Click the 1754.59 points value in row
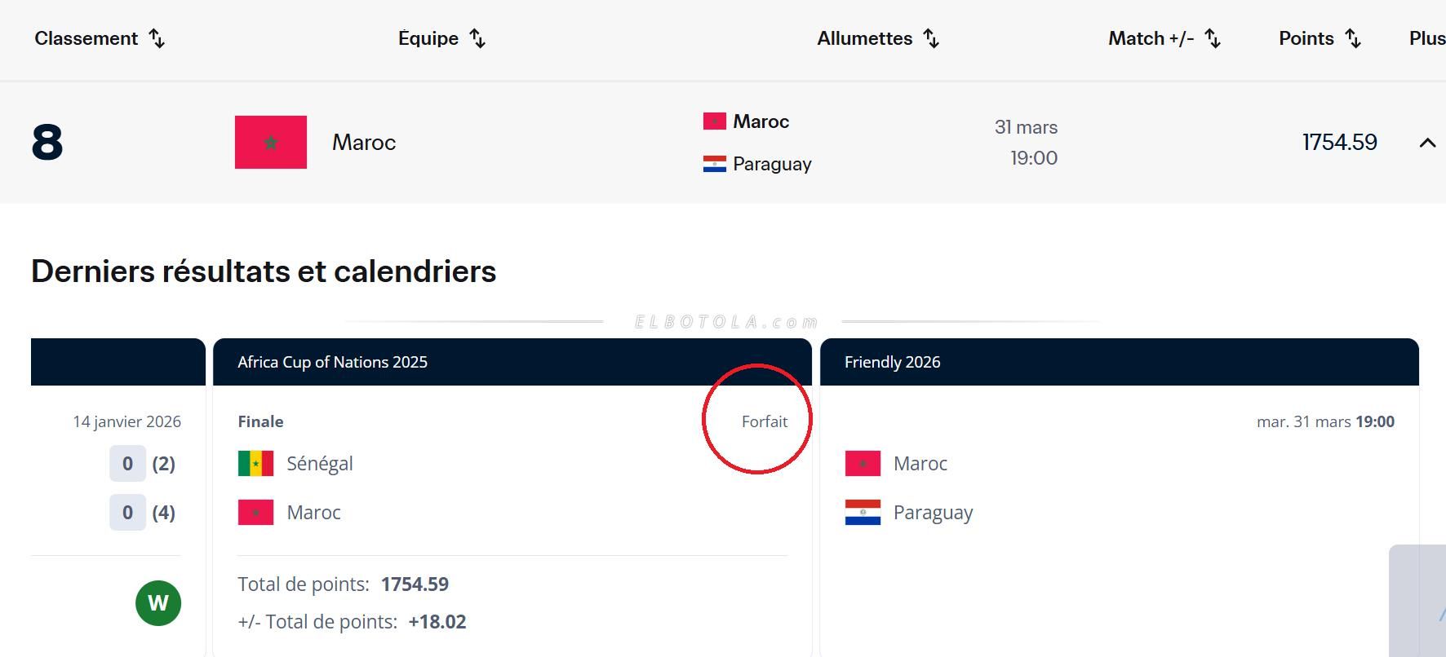 [1339, 143]
